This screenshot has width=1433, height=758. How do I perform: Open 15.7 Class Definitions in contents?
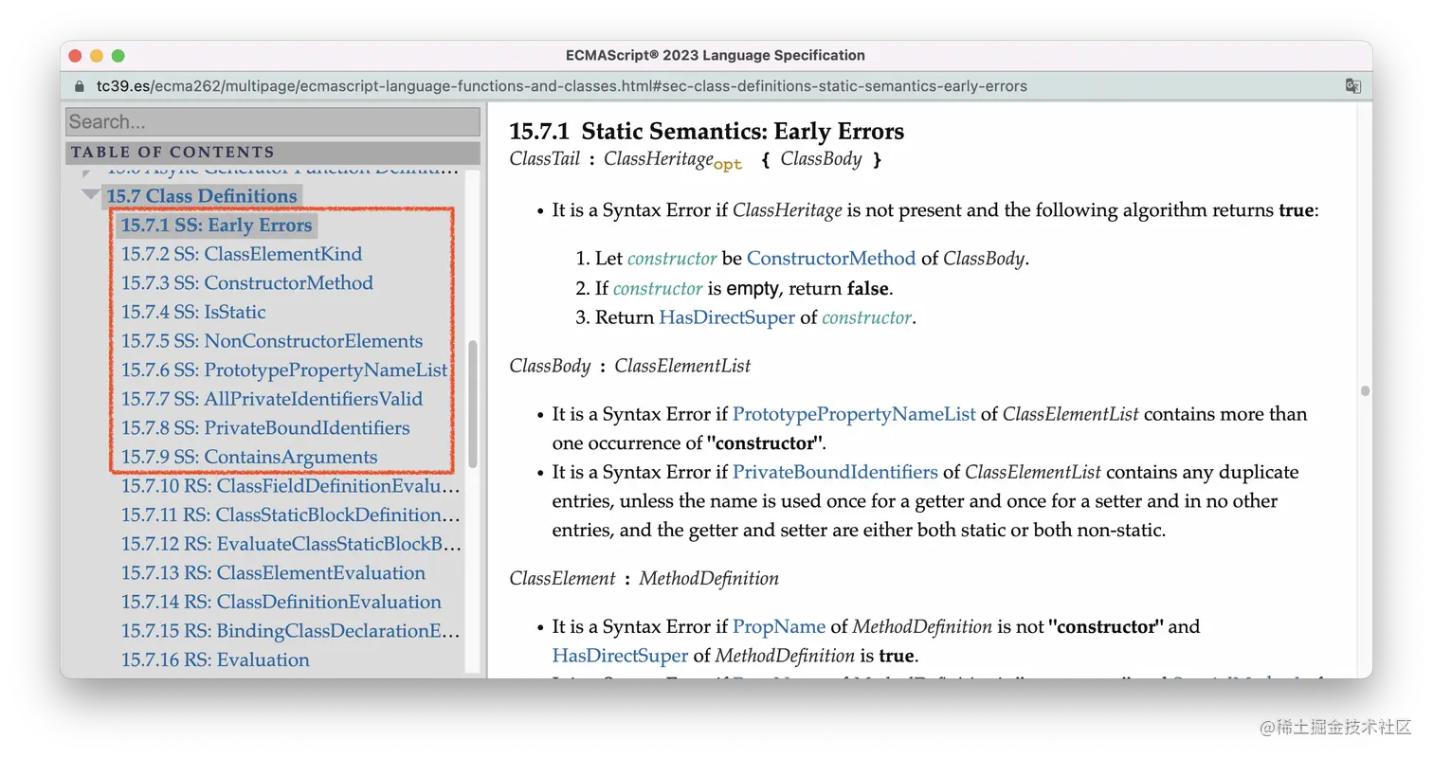pyautogui.click(x=202, y=196)
